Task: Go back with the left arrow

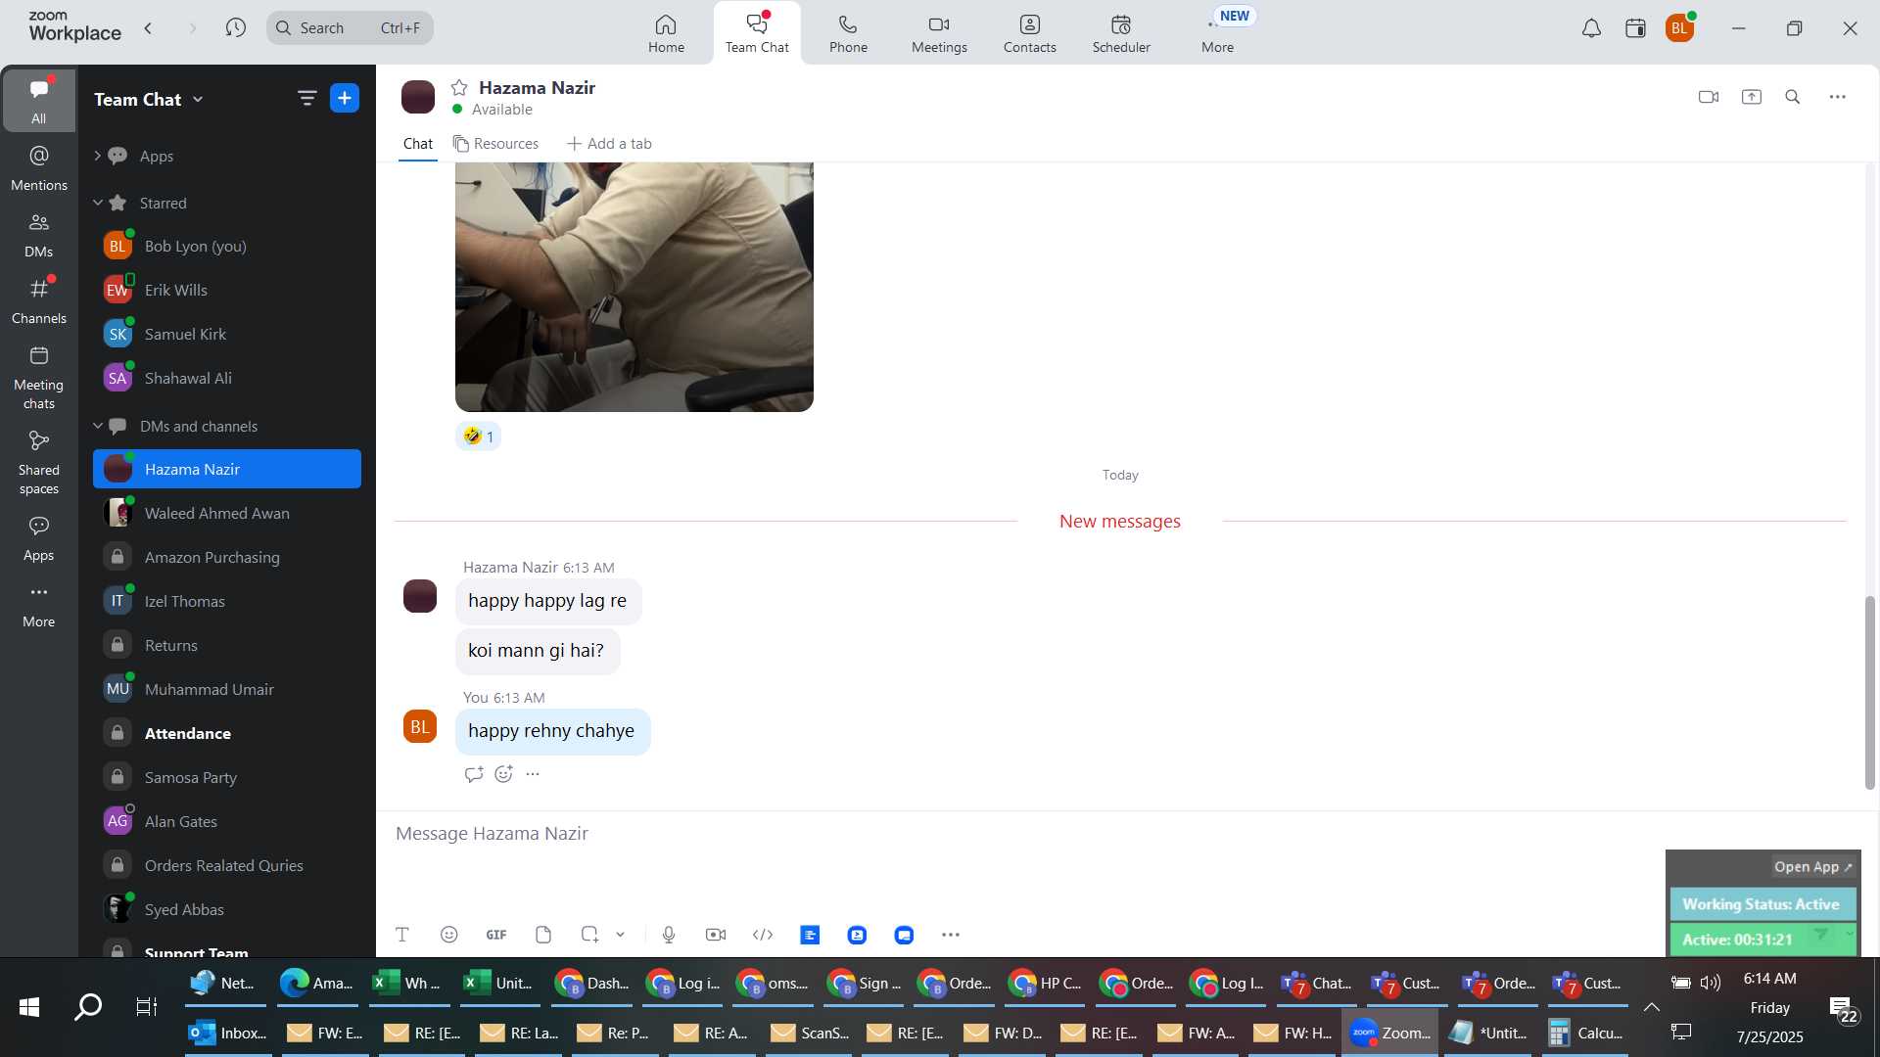Action: click(148, 28)
